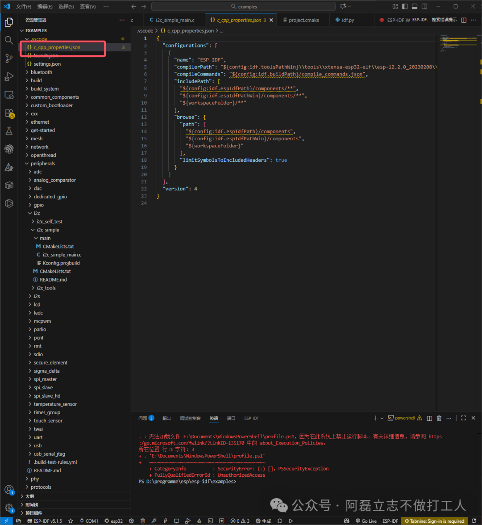Image resolution: width=482 pixels, height=525 pixels.
Task: Click Tabnine sign-in required notice
Action: coord(435,521)
